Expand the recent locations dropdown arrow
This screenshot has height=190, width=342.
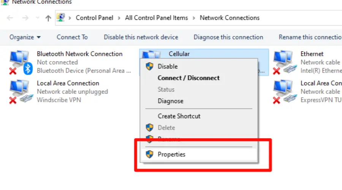pyautogui.click(x=38, y=18)
